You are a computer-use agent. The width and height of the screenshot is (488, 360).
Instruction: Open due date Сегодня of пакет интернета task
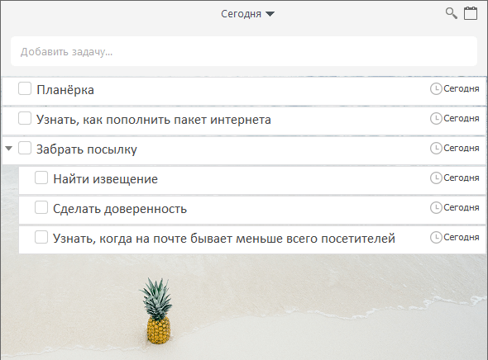[x=462, y=119]
